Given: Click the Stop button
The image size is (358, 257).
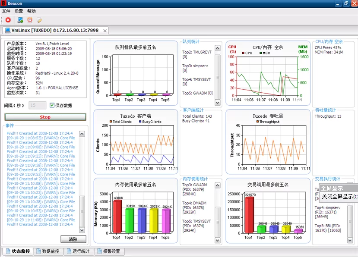Looking at the screenshot, I should coord(45,117).
